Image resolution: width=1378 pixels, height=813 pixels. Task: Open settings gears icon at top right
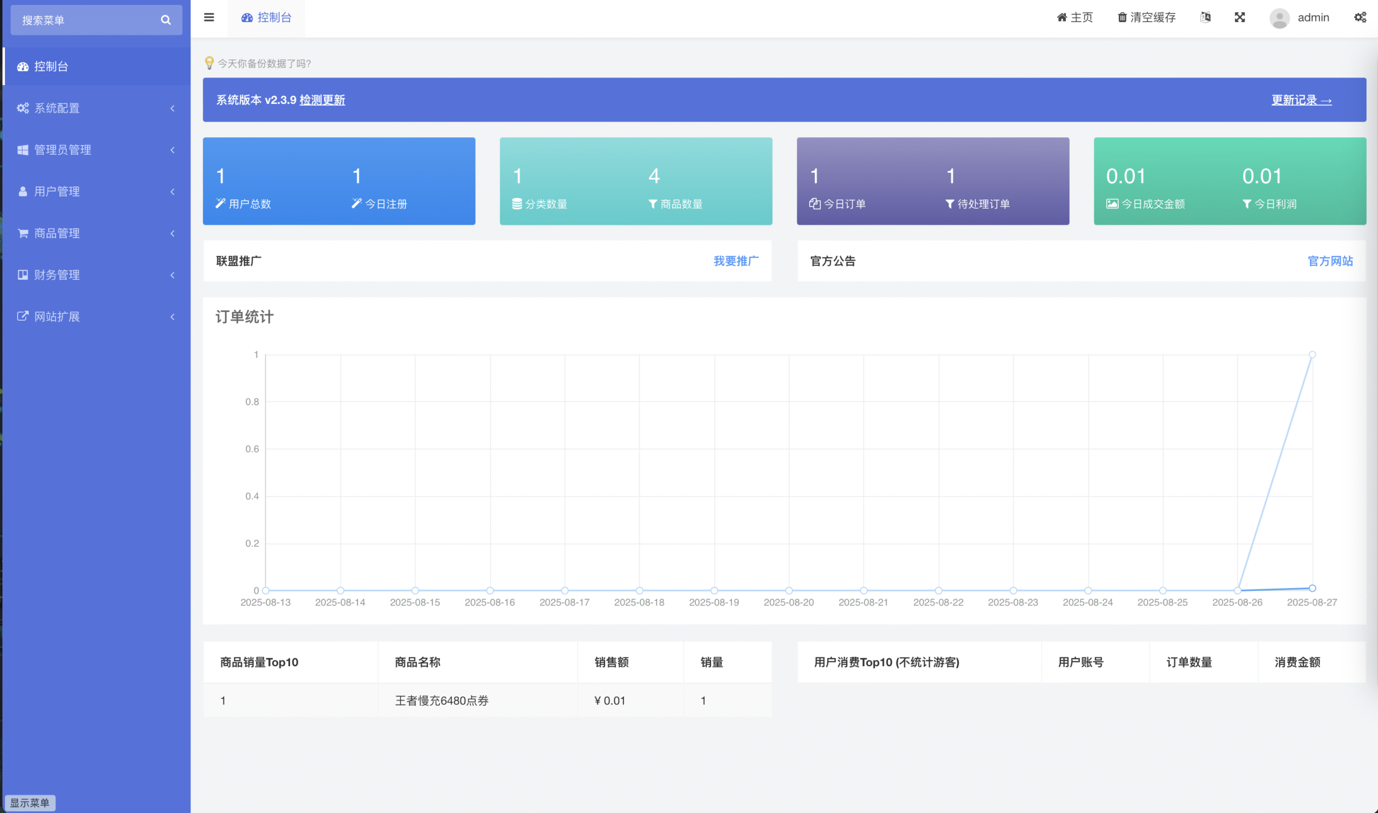1360,18
